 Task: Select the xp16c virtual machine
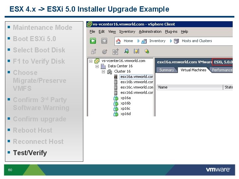pyautogui.click(x=125, y=109)
